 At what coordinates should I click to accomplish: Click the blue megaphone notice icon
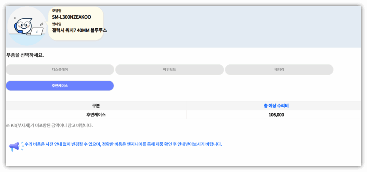(x=15, y=146)
